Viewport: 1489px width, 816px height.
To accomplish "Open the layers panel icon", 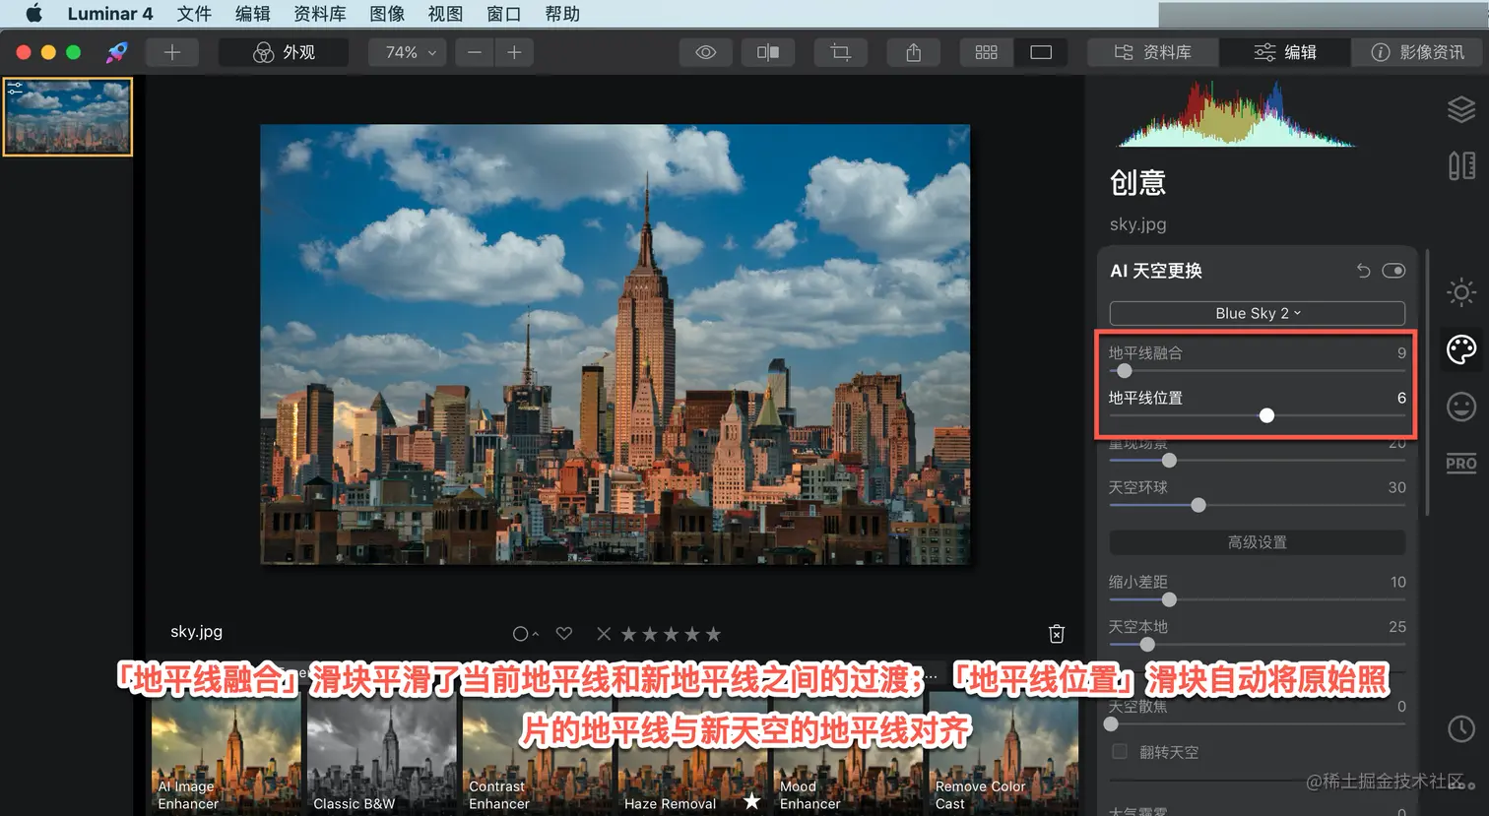I will (1461, 109).
